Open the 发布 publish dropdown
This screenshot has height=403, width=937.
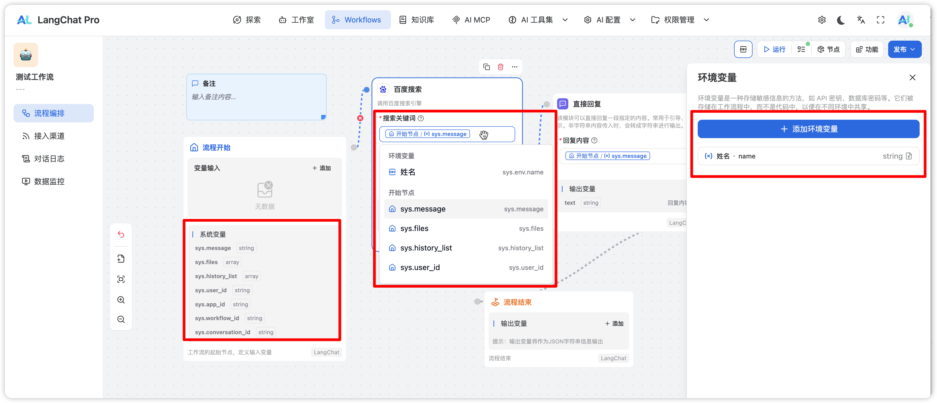pyautogui.click(x=904, y=49)
